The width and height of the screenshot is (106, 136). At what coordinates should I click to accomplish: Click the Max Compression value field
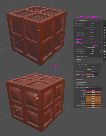click(92, 39)
